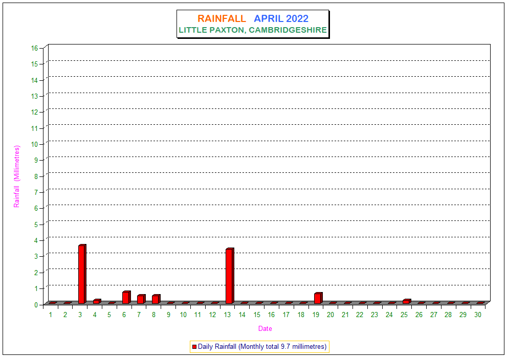Click the x-axis date label '18'
Screen dimensions: 507x357
[x=301, y=315]
